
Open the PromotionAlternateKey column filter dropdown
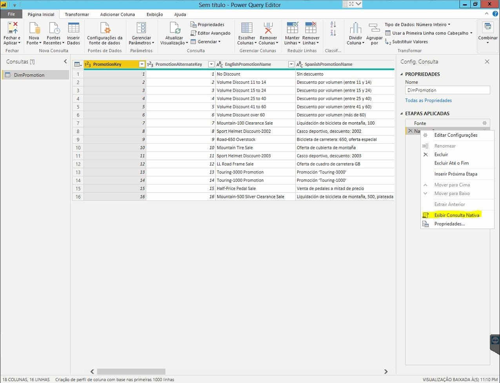211,64
